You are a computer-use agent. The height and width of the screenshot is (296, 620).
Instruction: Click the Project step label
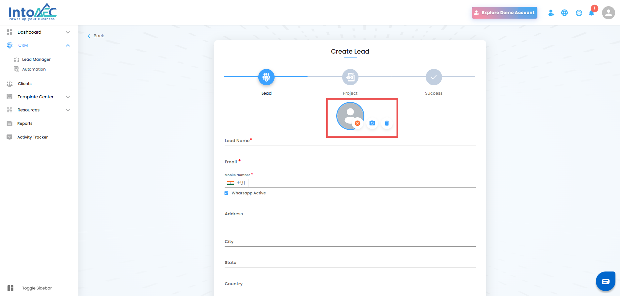350,93
